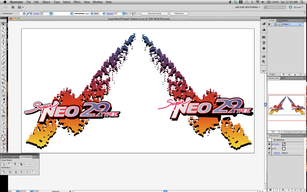Select the Eyedropper tool
Screen dimensions: 307x192
tap(3, 103)
